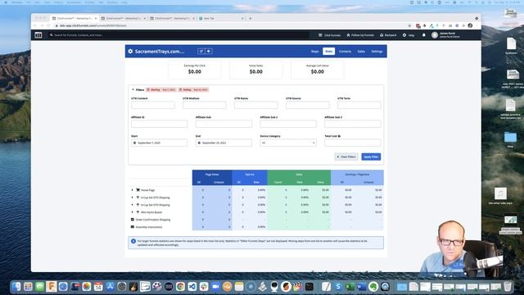
Task: Click the calendar icon in Start field
Action: pos(134,143)
